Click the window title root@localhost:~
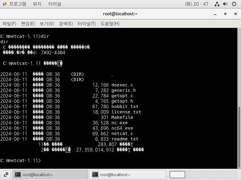Screen dimensions: 241x180 coord(120,14)
